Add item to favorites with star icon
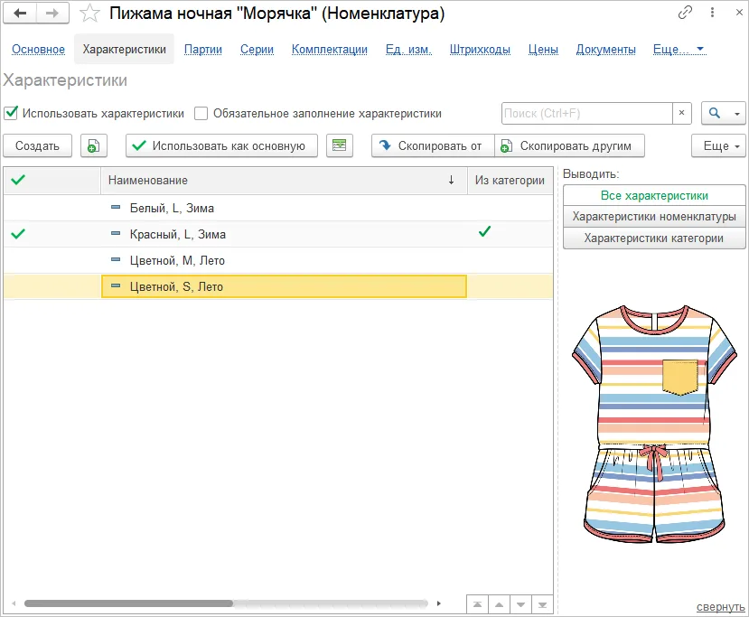The height and width of the screenshot is (617, 749). point(89,14)
